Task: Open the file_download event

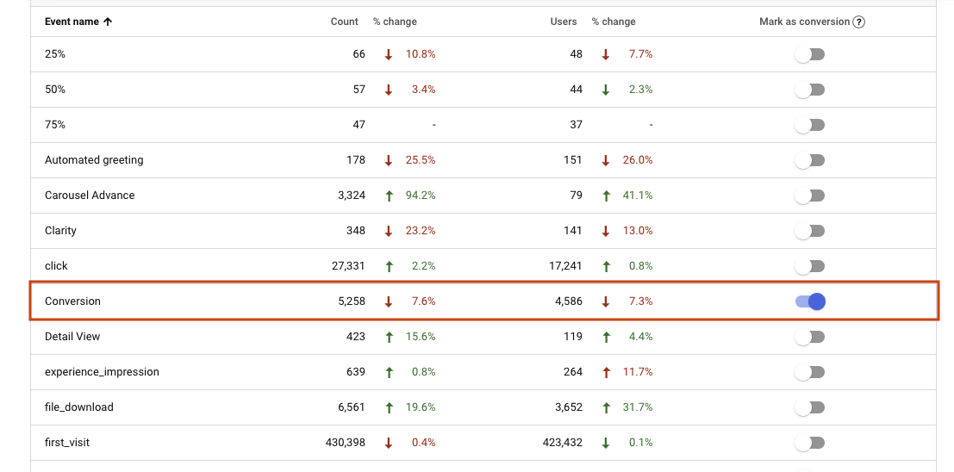Action: coord(79,407)
